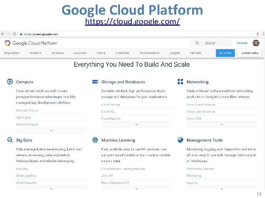This screenshot has width=265, height=198.
Task: Open the Pricing menu item
Action: [100, 53]
